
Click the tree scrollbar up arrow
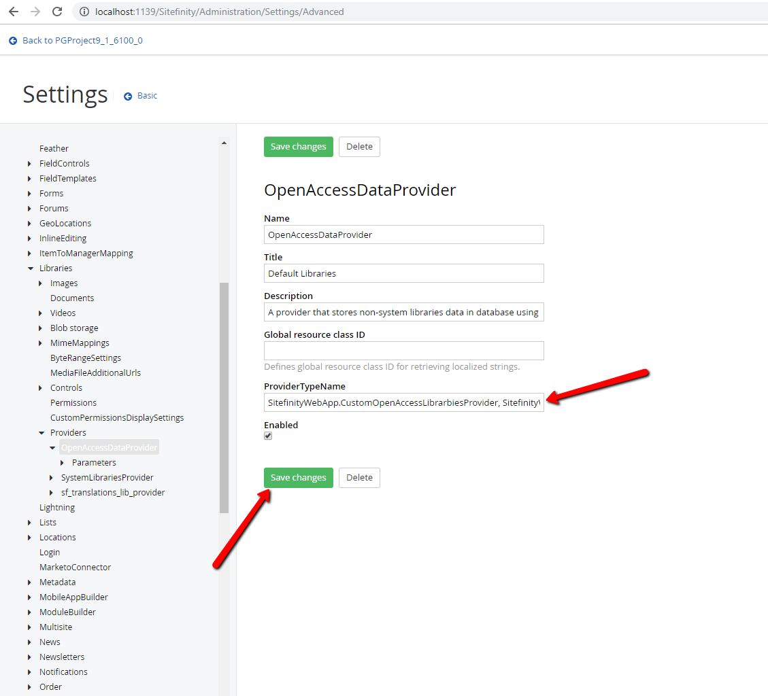coord(224,143)
